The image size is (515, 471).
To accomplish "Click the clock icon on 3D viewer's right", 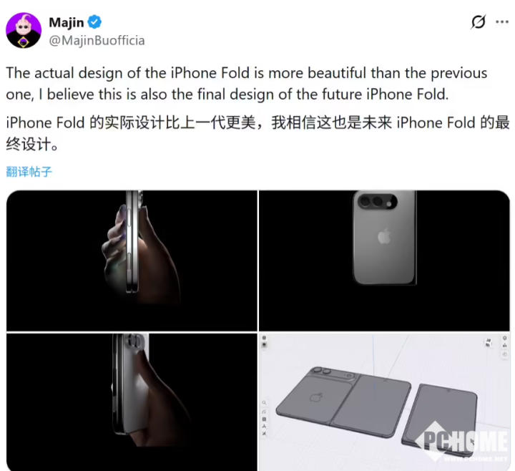I will tap(505, 354).
